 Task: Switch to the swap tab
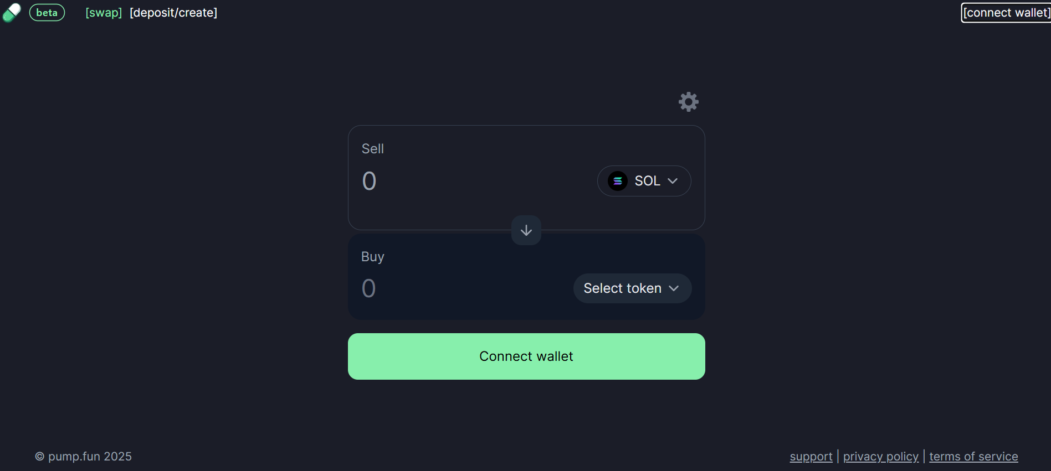(104, 13)
